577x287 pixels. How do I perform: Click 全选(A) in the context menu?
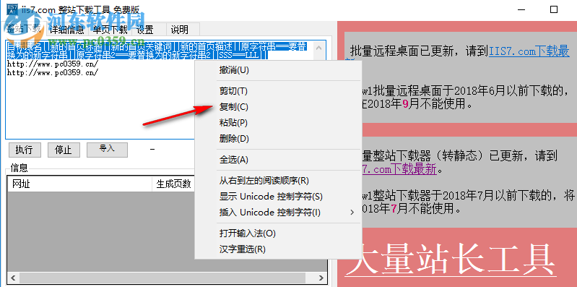278,160
